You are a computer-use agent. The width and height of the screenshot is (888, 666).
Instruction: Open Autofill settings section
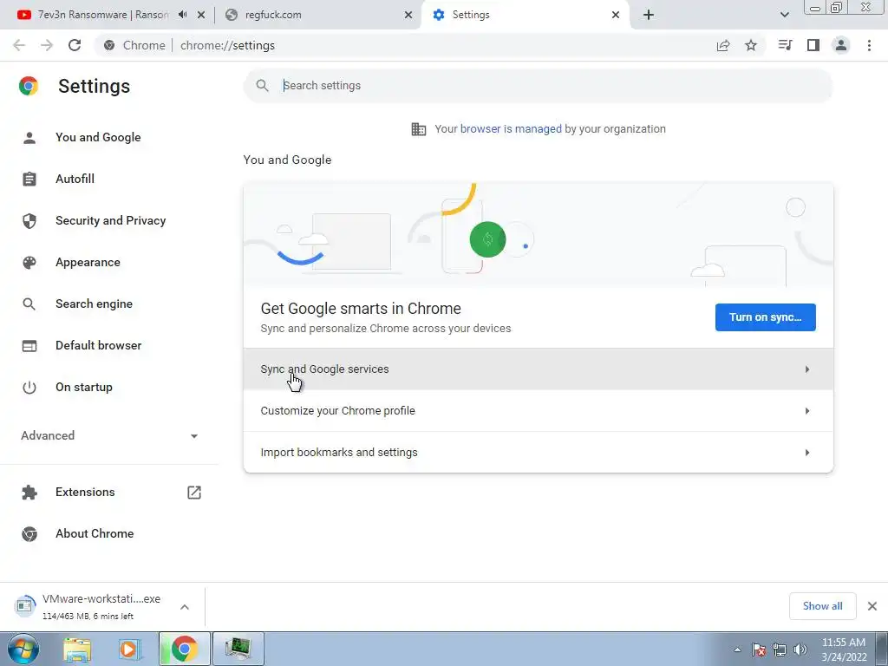point(75,179)
